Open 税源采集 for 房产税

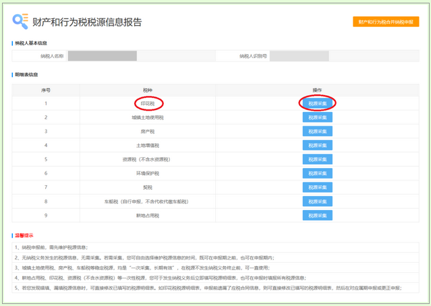317,131
